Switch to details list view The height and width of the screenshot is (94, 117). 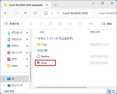pyautogui.click(x=109, y=91)
